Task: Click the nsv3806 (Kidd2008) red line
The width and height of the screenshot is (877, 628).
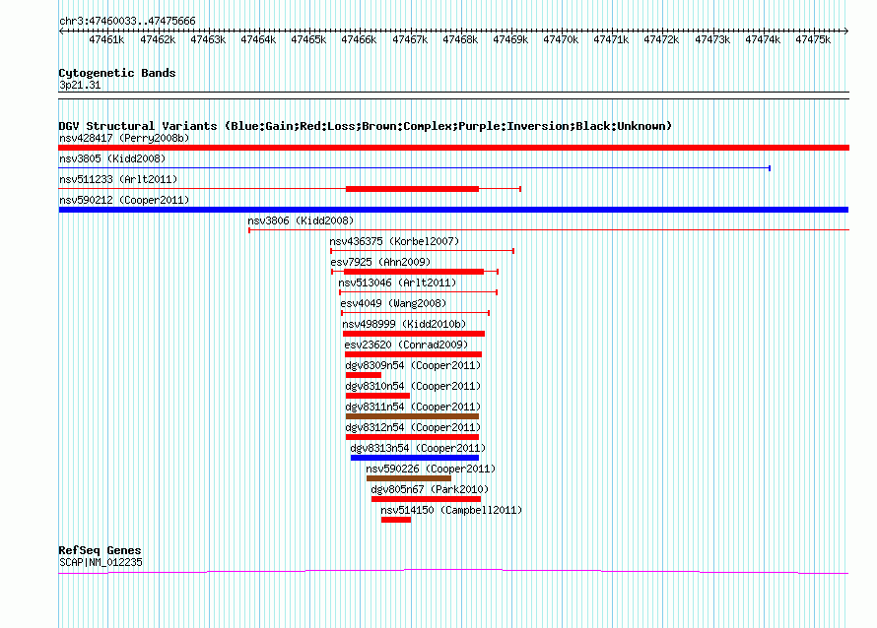Action: coord(549,230)
